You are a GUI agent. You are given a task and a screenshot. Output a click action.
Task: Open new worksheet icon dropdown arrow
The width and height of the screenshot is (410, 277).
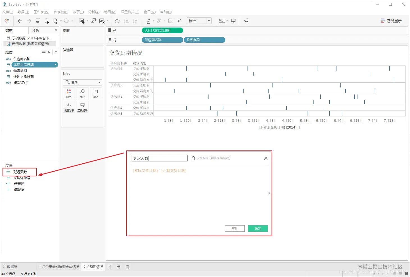[87, 21]
